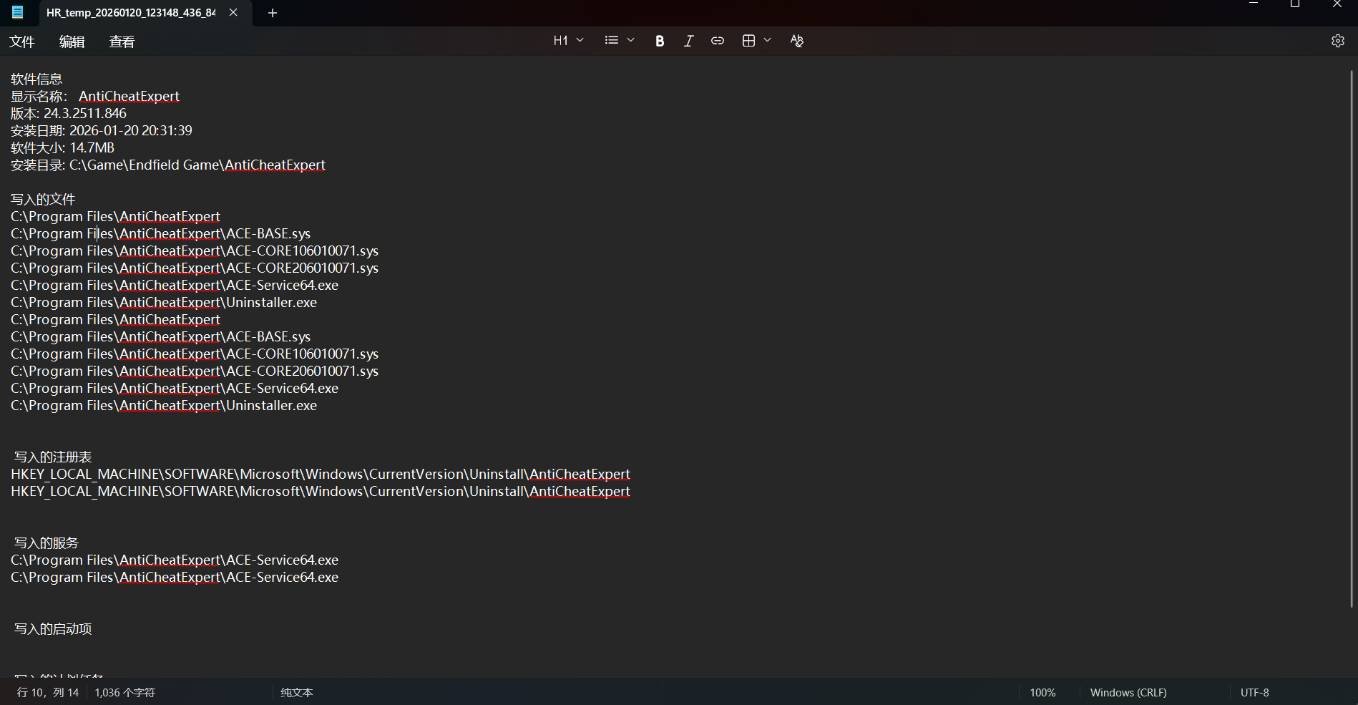Screen dimensions: 1358x705
Task: Expand the list style dropdown arrow
Action: coord(631,41)
